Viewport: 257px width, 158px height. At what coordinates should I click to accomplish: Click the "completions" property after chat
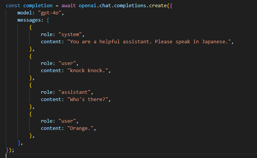130,6
